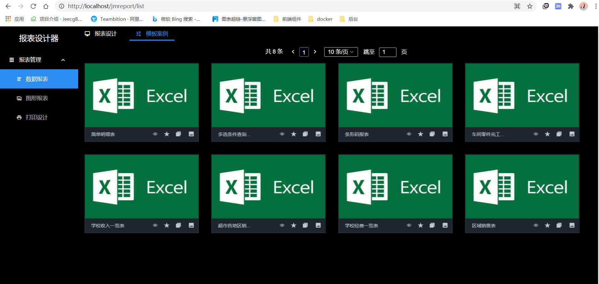Open 前端组件 bookmark folder
This screenshot has width=599, height=284.
pos(288,19)
